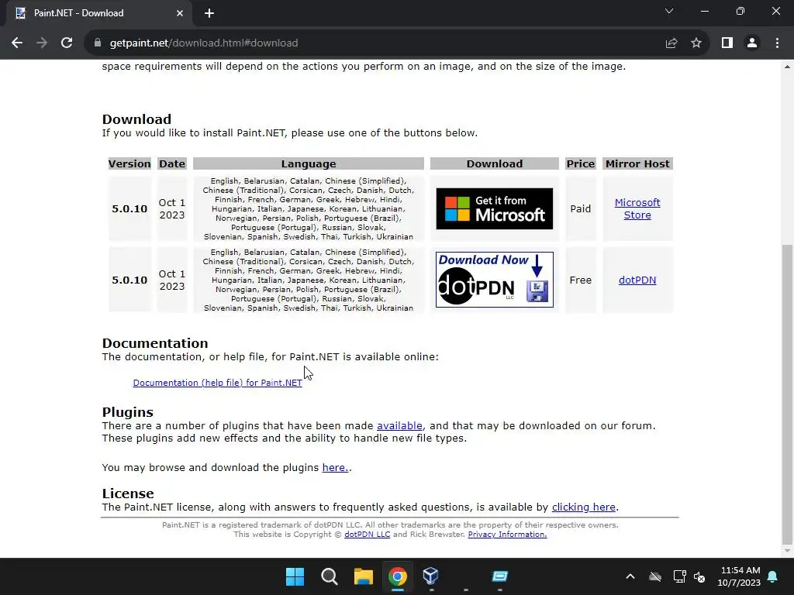The image size is (794, 595).
Task: Open the VirtualBox cube taskbar icon
Action: pos(431,576)
